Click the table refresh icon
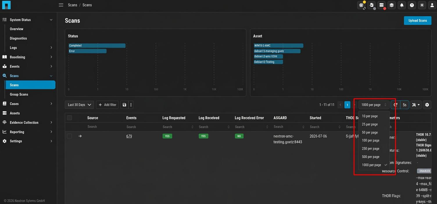Screen dimensions: 437x204 [x=395, y=105]
